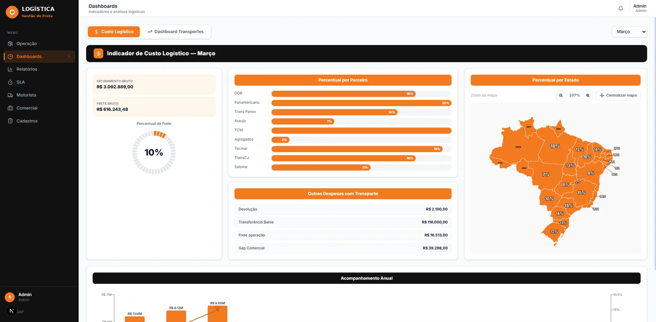Switch to the Custo Logístico tab
Screen dimensions: 656x322
pos(114,32)
